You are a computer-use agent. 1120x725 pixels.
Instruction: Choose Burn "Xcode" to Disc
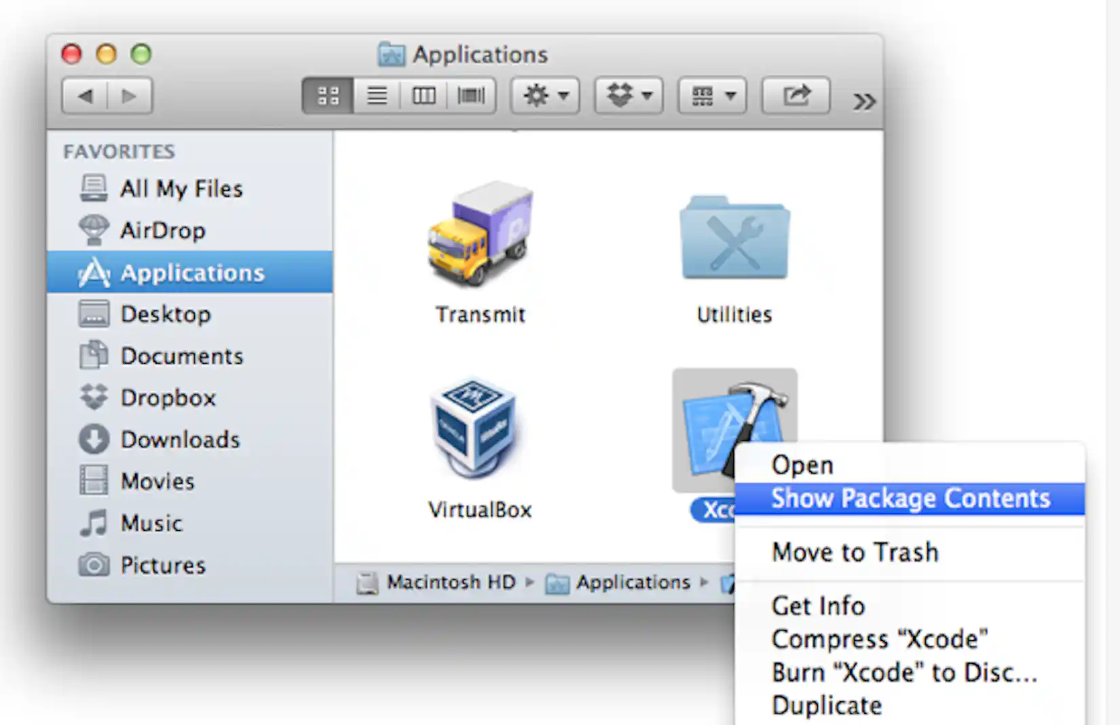pyautogui.click(x=910, y=673)
